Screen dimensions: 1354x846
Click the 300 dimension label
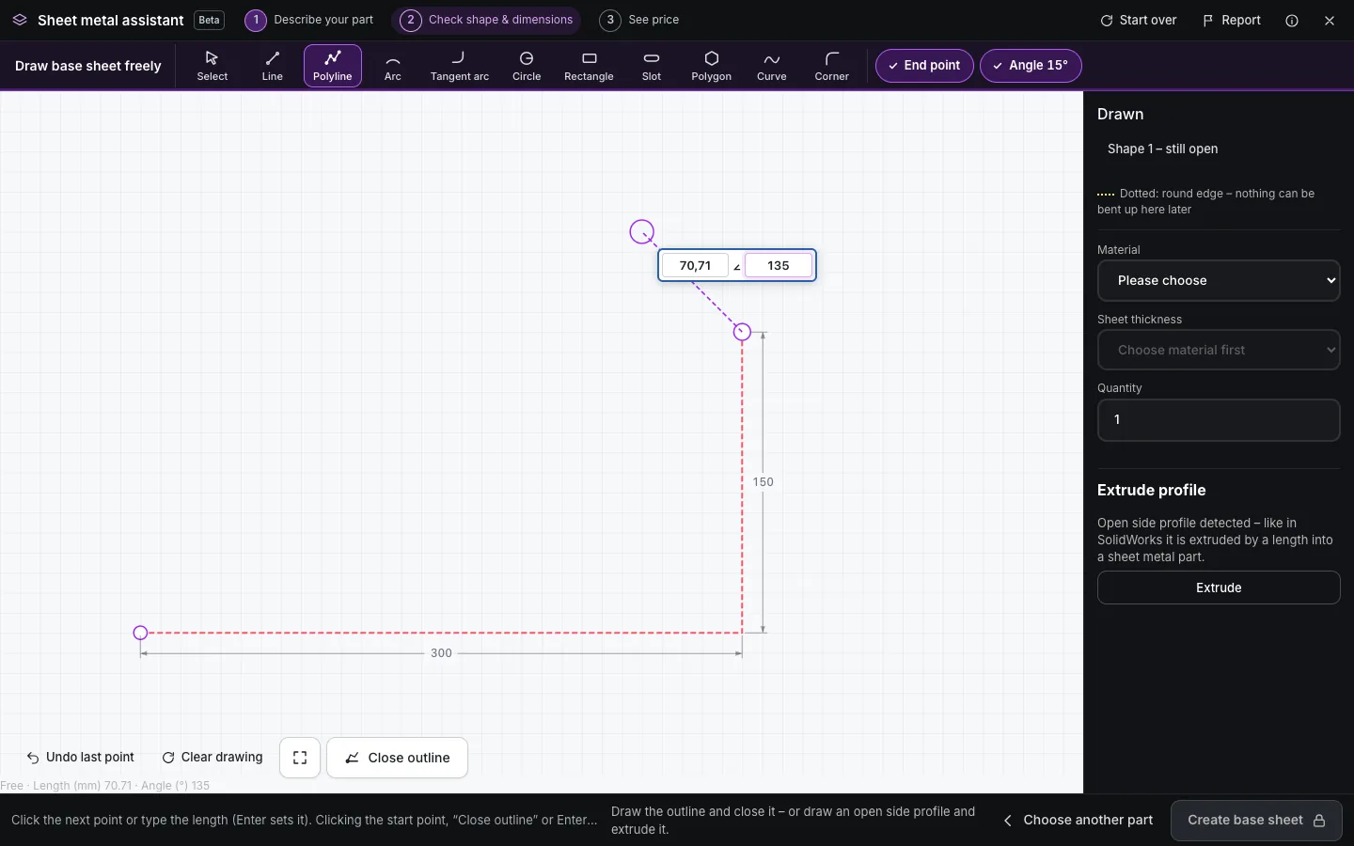(441, 653)
